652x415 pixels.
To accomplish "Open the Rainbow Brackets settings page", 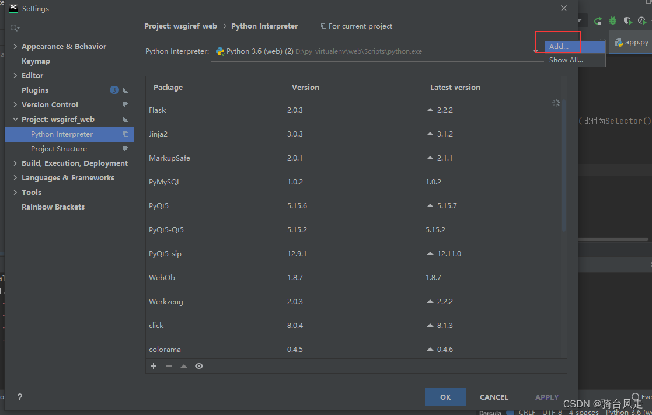I will click(53, 207).
